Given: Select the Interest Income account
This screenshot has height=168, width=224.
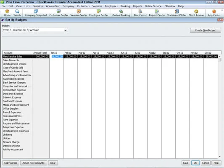Looking at the screenshot, I should (11, 146).
